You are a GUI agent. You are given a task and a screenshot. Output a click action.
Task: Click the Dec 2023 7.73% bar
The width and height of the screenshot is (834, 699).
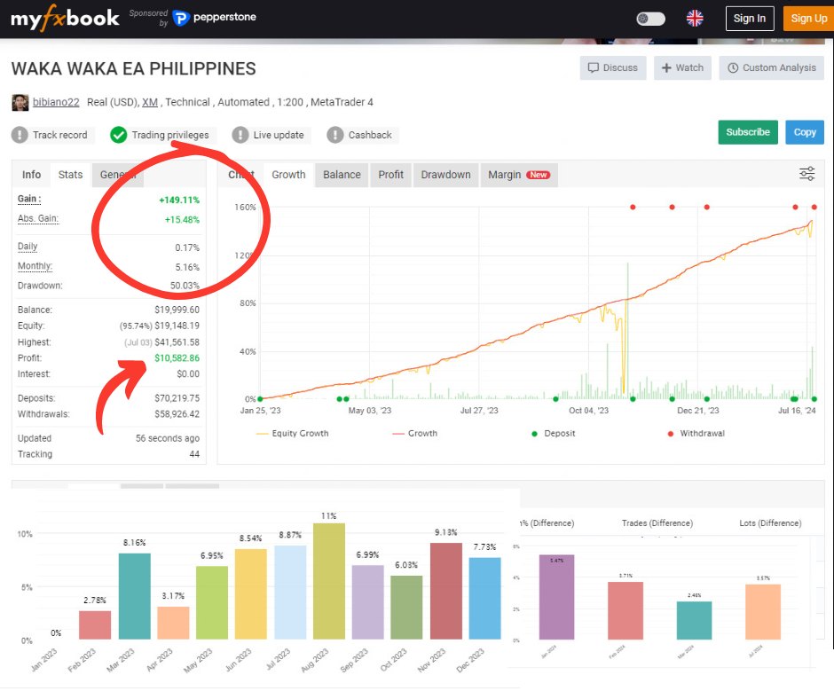click(484, 599)
